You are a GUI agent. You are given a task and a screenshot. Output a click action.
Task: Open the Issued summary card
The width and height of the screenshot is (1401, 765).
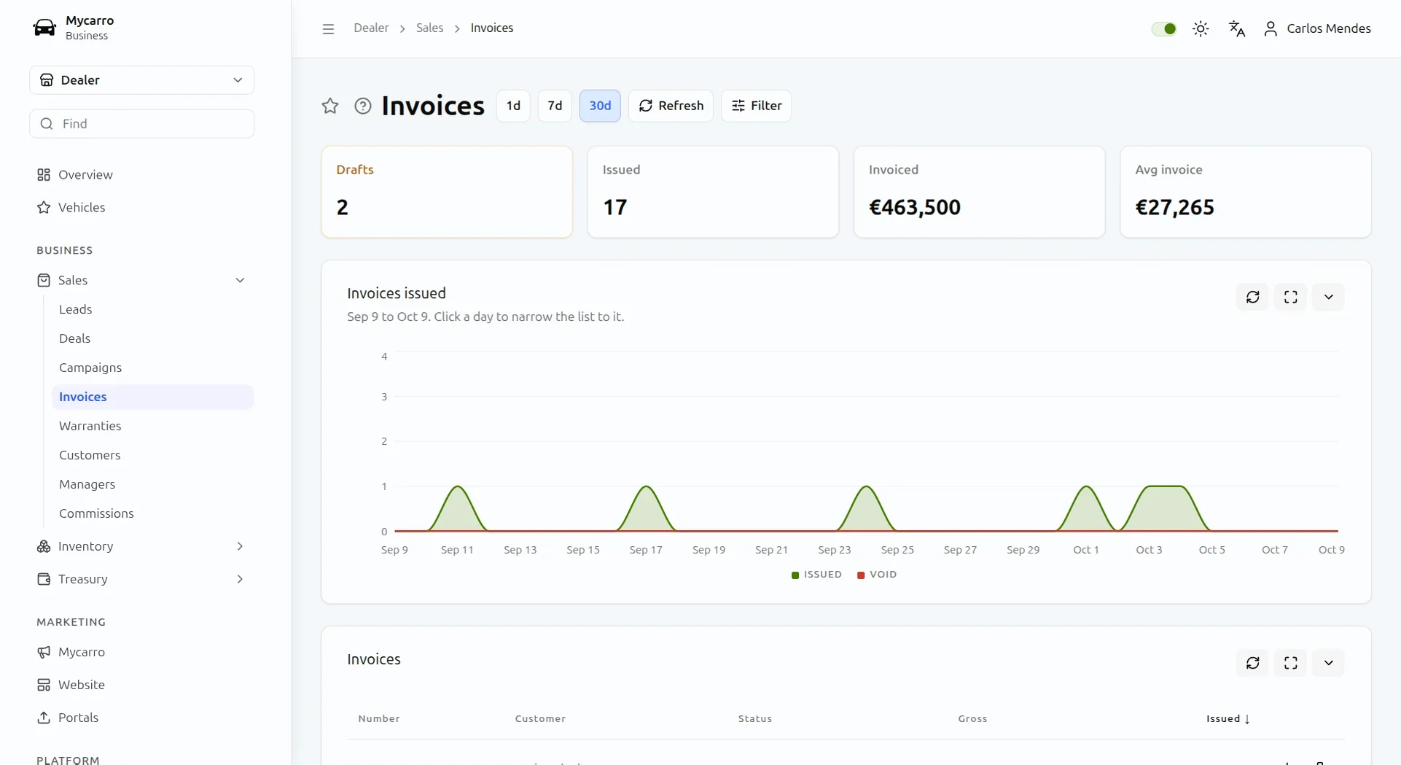713,192
